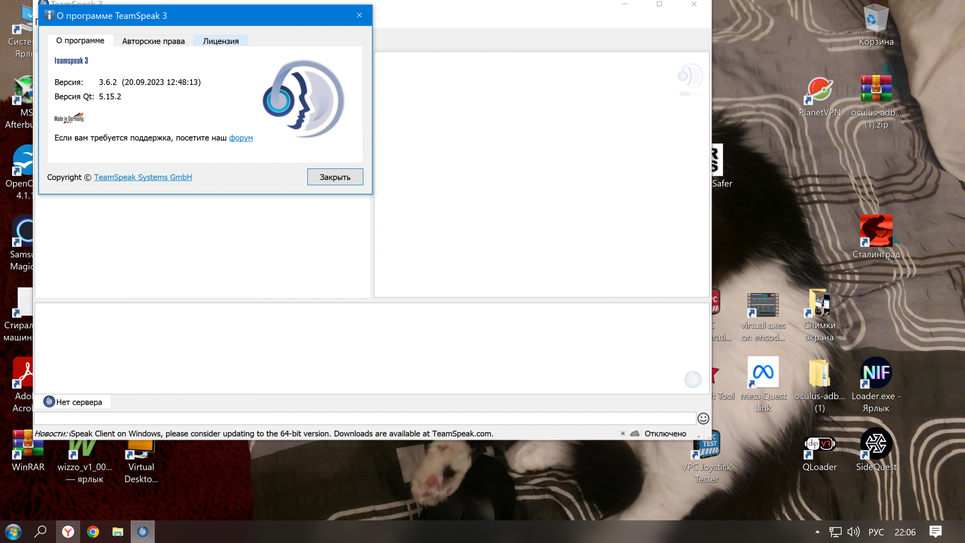Click the chat message input field
The height and width of the screenshot is (543, 965).
[365, 418]
